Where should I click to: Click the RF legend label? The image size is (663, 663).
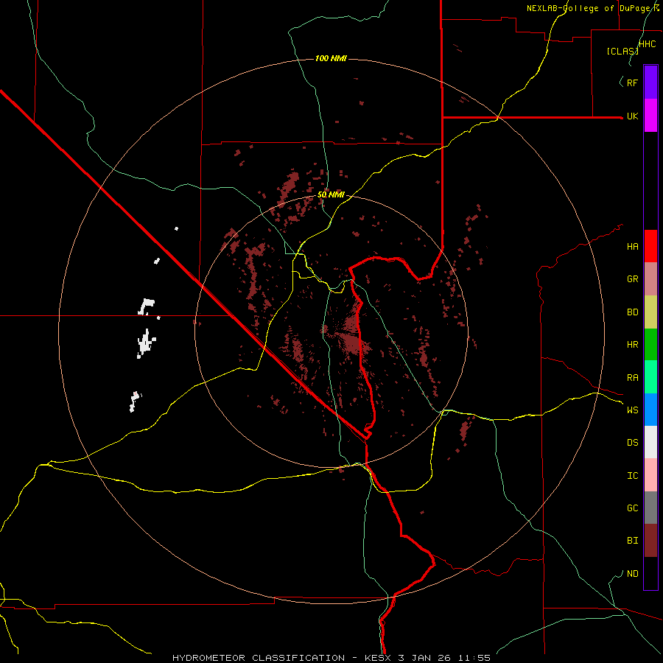pyautogui.click(x=632, y=83)
